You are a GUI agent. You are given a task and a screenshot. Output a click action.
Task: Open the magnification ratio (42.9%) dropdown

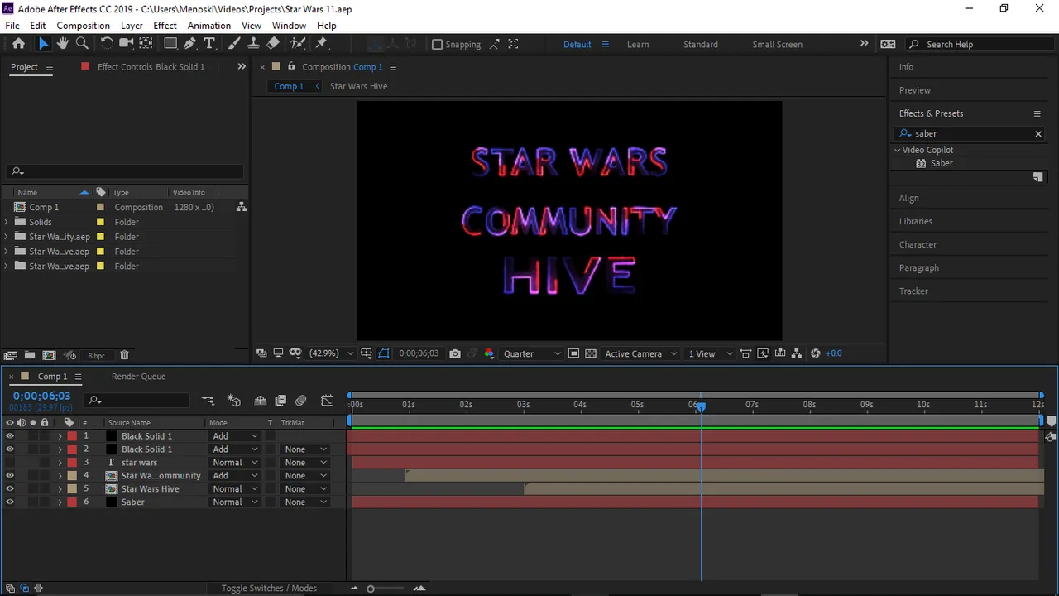[x=331, y=353]
